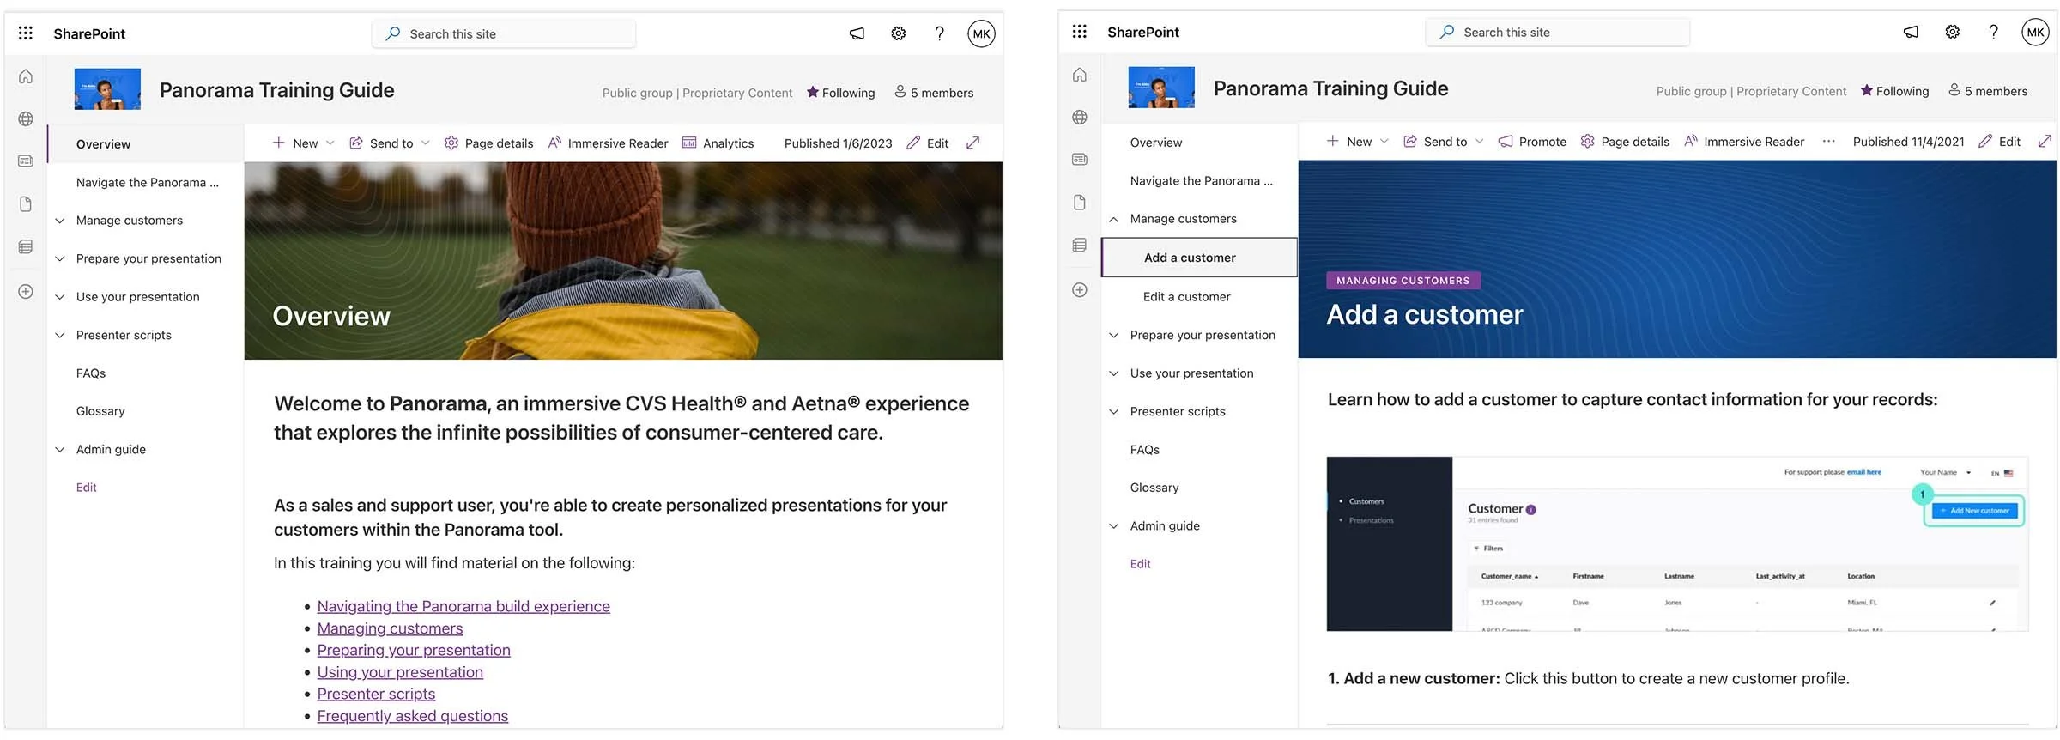Click megaphone icon in right window header
Image resolution: width=2060 pixels, height=740 pixels.
(x=1911, y=32)
